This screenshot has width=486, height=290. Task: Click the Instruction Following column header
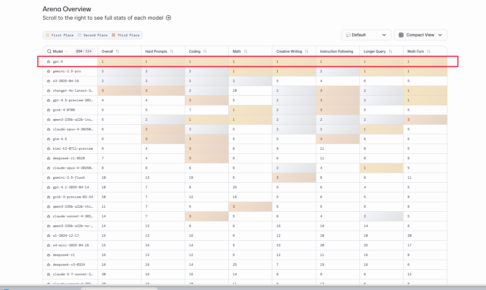337,51
